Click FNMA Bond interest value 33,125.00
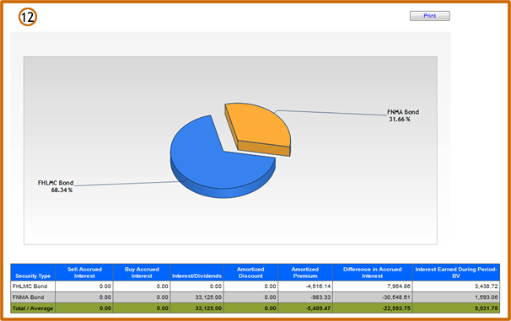511x321 pixels. (208, 297)
